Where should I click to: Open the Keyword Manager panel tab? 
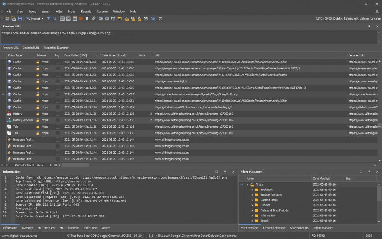click(x=274, y=228)
